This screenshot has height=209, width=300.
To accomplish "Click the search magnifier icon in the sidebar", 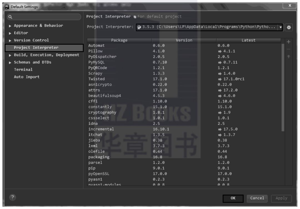I will coord(10,17).
